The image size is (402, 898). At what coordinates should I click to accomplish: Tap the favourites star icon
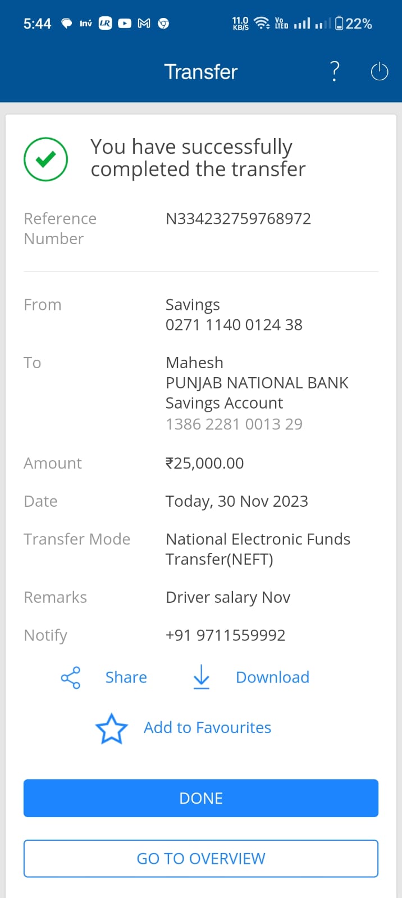pyautogui.click(x=112, y=729)
